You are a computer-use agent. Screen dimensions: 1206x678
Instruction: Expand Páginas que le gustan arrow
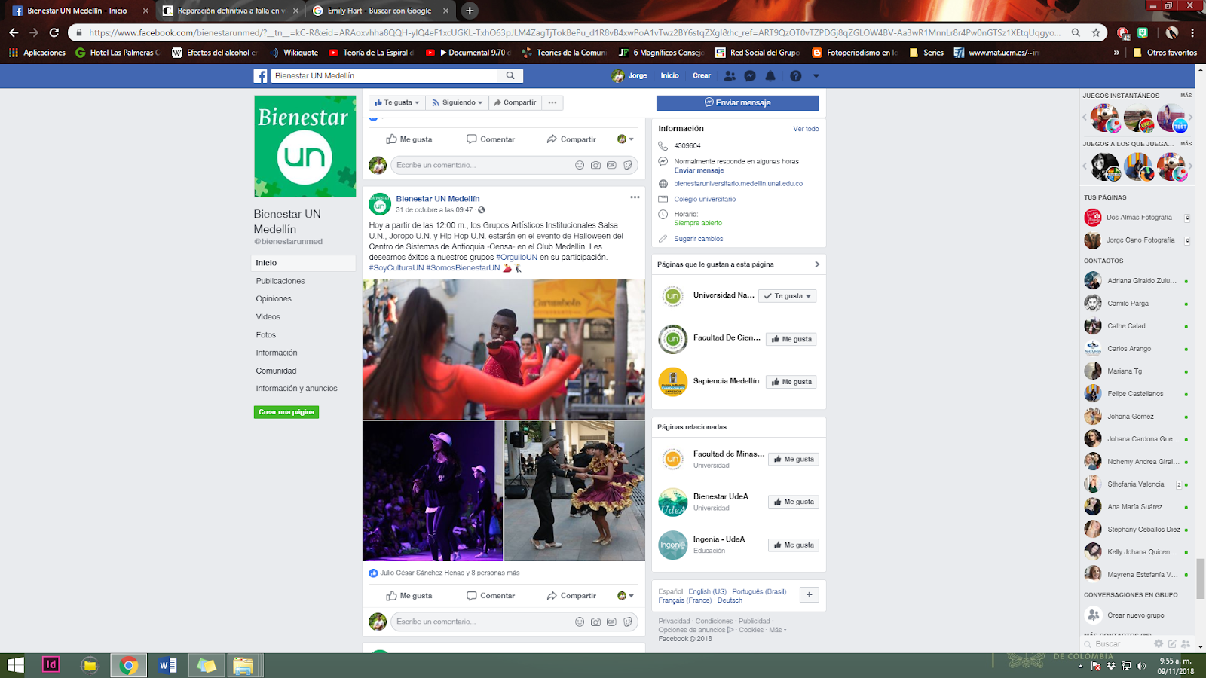coord(817,264)
